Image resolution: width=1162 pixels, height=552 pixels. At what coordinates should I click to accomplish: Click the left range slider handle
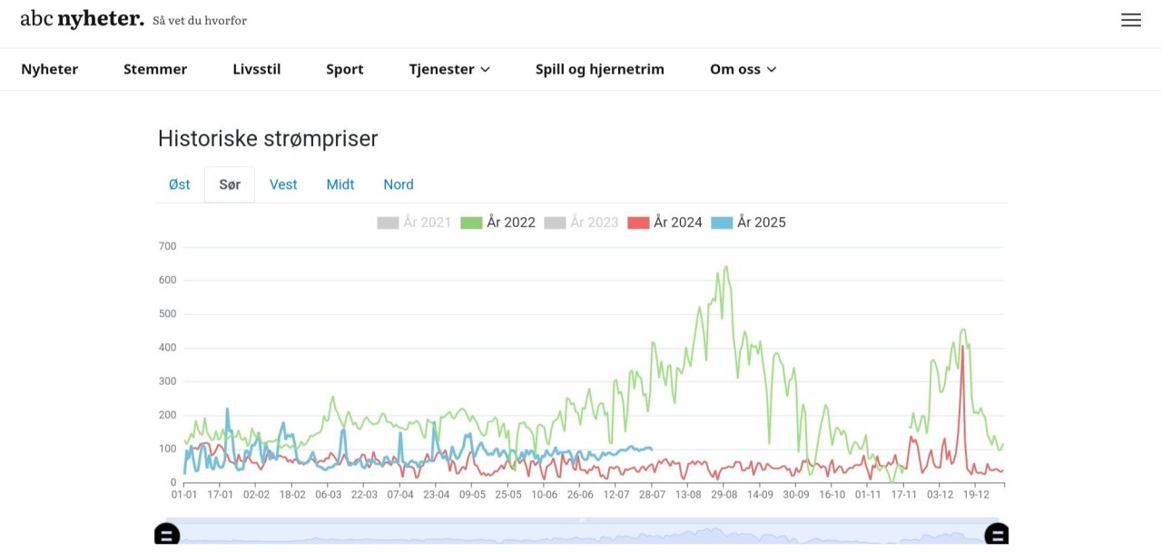click(x=167, y=535)
